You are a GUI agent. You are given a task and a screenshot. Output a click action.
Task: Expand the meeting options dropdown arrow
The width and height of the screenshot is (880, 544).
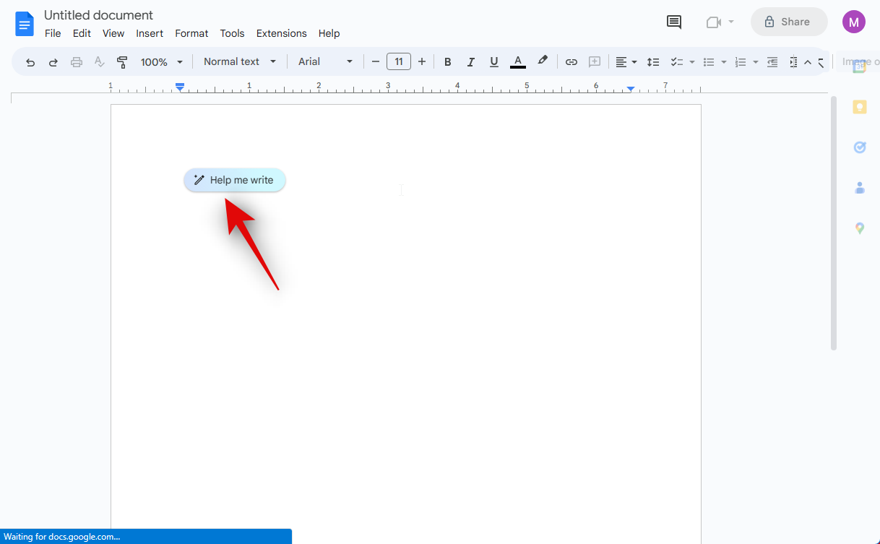(x=730, y=22)
